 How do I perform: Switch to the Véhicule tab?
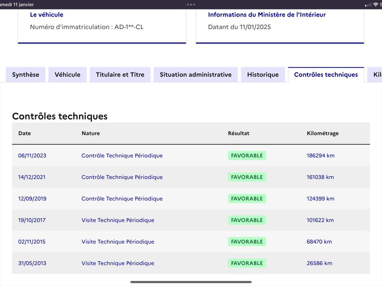pyautogui.click(x=67, y=75)
